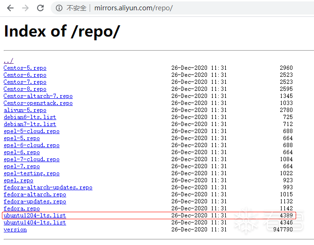The image size is (314, 245).
Task: Open debian6-lts.list link
Action: coord(30,117)
